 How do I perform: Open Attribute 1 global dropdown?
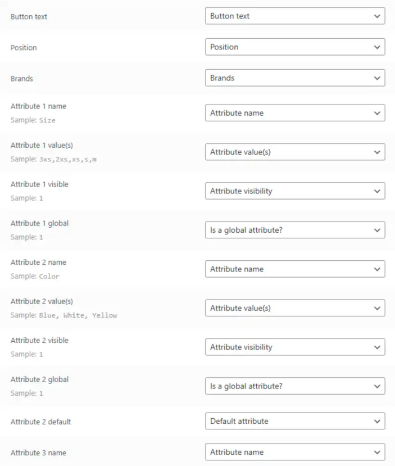294,230
